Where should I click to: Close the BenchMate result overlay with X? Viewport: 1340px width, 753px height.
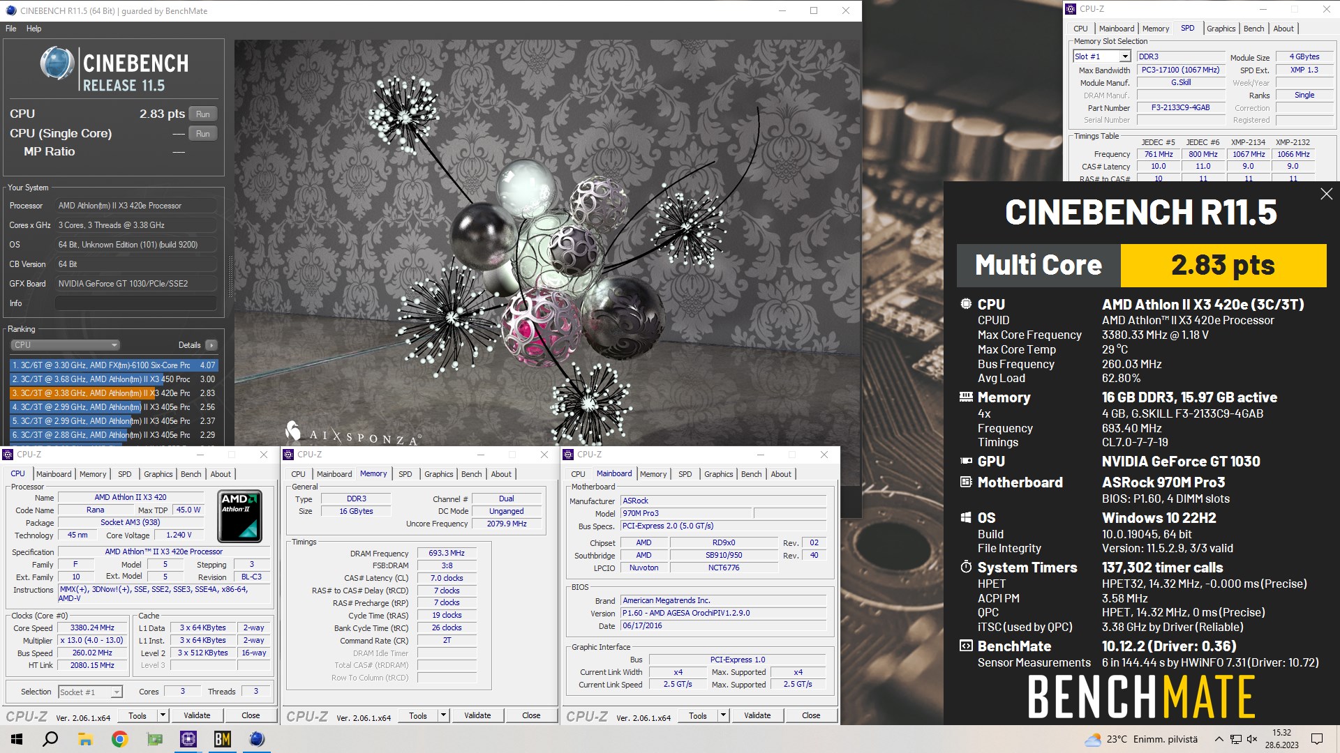click(x=1326, y=195)
